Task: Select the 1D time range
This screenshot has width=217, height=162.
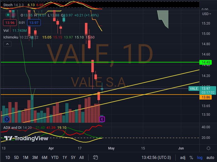Action: 8,158
